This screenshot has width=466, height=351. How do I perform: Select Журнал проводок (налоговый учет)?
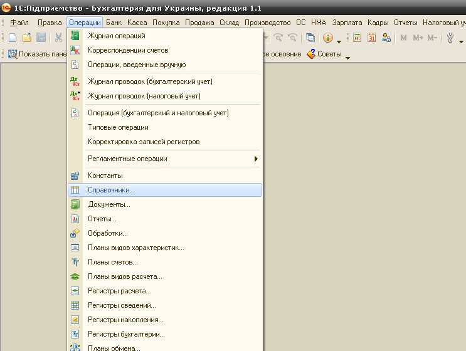click(x=144, y=96)
